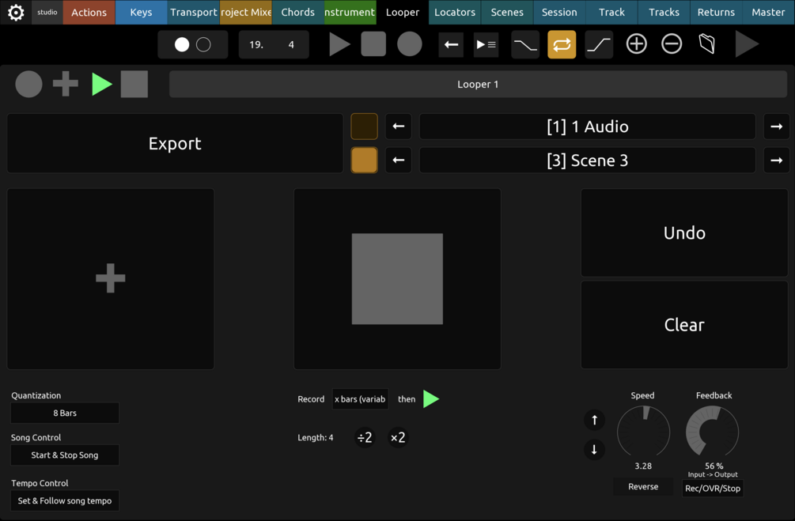The height and width of the screenshot is (521, 795).
Task: Click the capture MIDI icon
Action: click(x=706, y=44)
